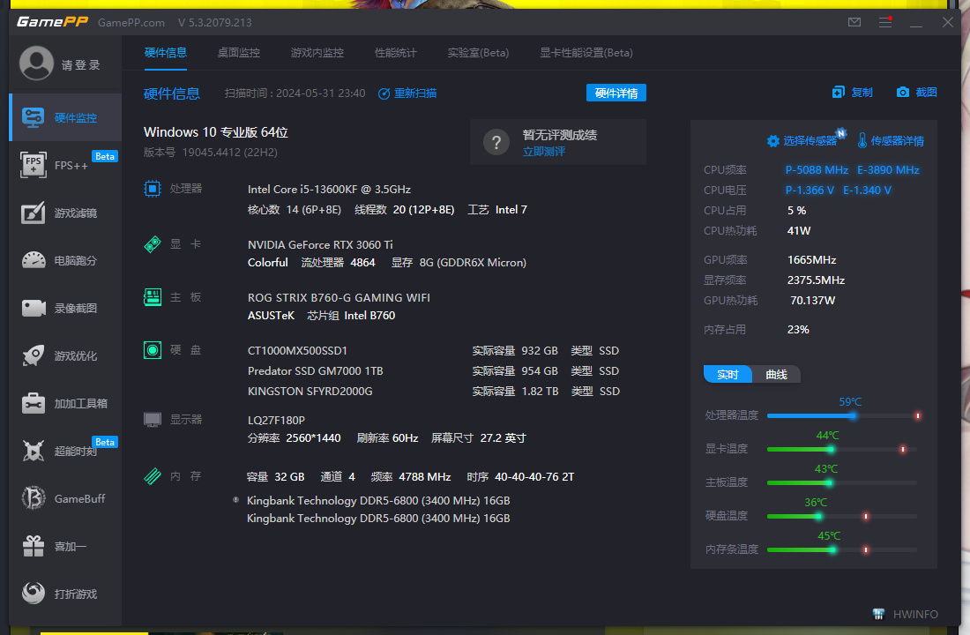
Task: Click Intel Core i5-13600KF processor name
Action: (329, 190)
